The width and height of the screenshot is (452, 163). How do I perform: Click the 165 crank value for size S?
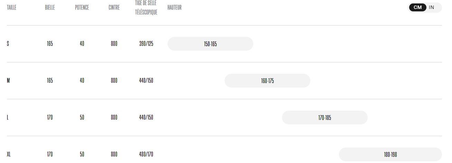coord(50,44)
